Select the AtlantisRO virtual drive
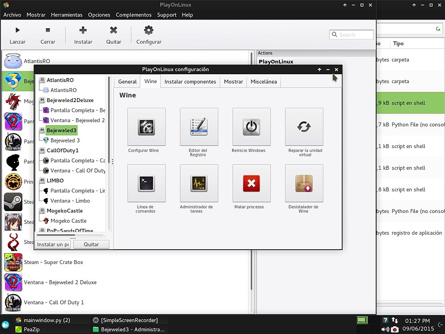 60,80
